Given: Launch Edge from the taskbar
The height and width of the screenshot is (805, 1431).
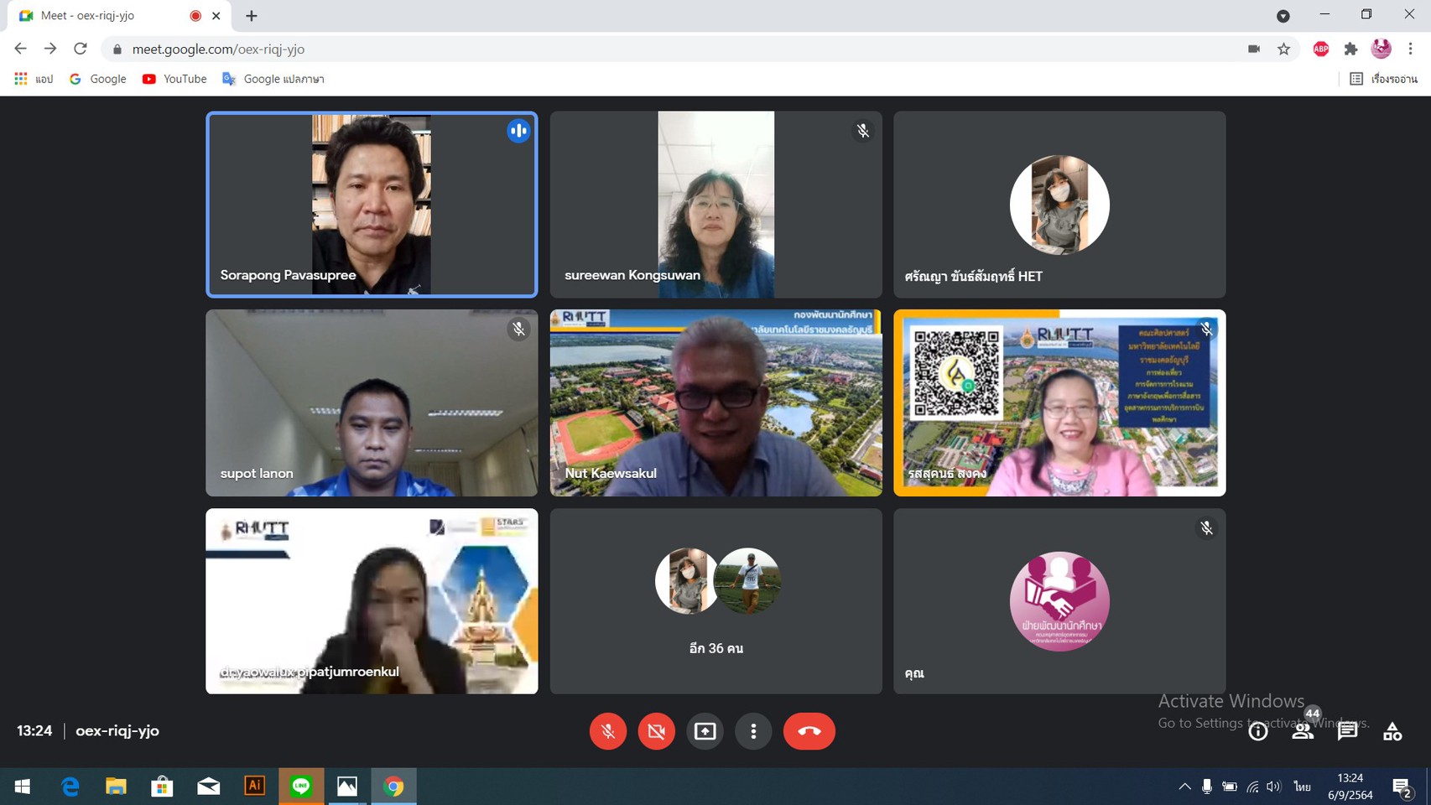Looking at the screenshot, I should point(70,787).
